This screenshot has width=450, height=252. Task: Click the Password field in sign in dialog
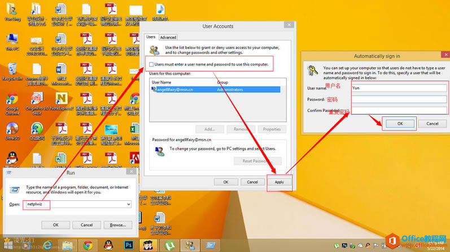point(399,99)
